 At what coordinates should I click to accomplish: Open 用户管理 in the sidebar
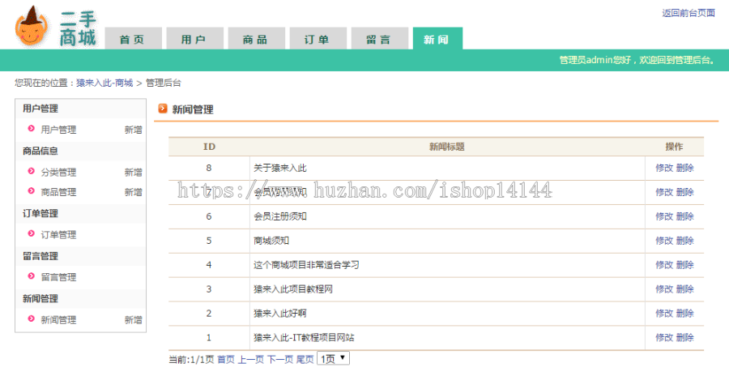58,130
